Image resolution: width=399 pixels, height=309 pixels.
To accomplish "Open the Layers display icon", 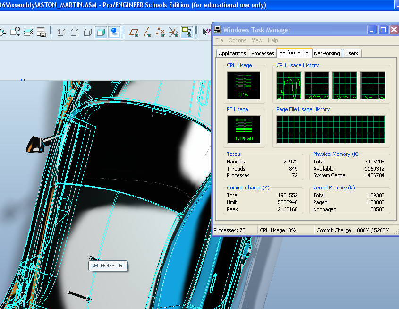I will point(28,32).
